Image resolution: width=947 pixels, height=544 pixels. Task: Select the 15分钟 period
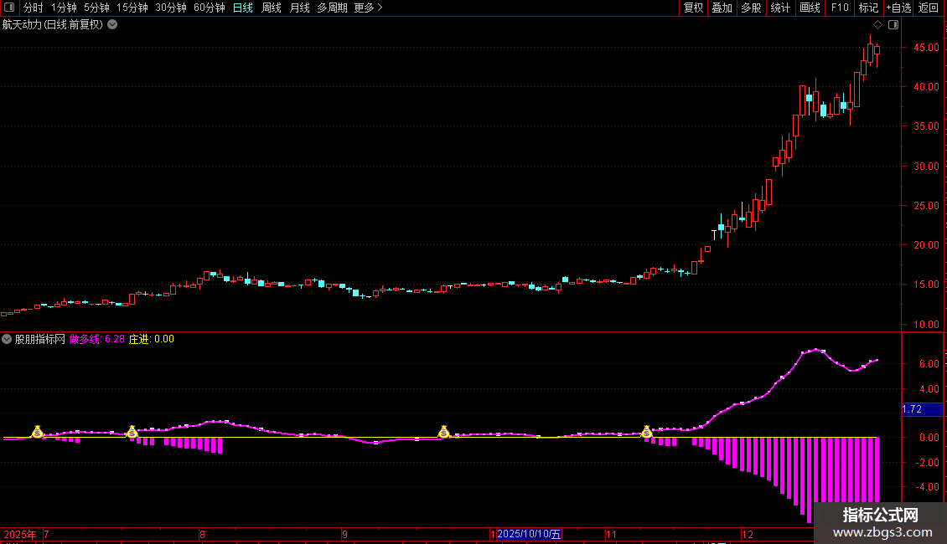pyautogui.click(x=132, y=8)
